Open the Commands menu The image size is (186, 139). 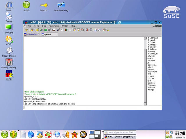(54, 26)
